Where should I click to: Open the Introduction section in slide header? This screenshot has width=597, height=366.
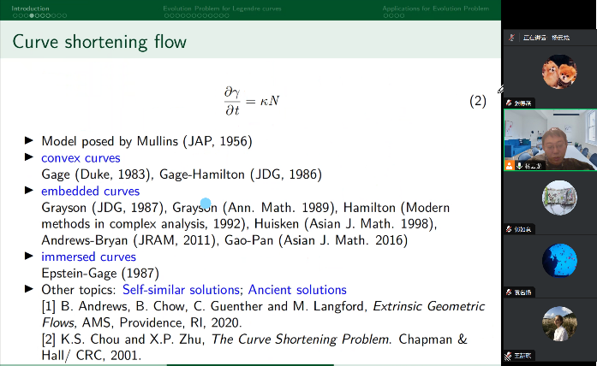[24, 9]
